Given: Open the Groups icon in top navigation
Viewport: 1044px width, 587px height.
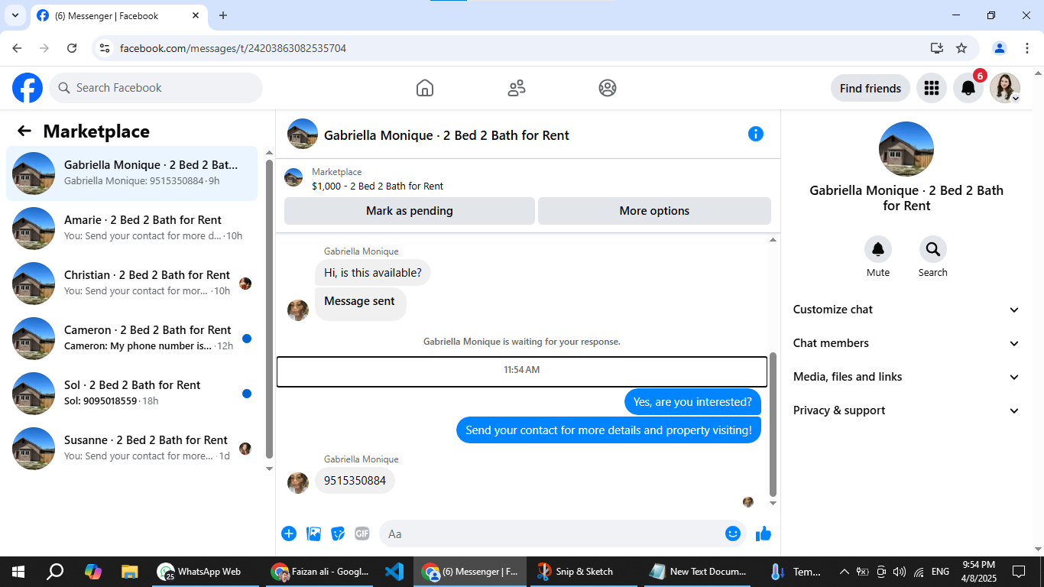Looking at the screenshot, I should tap(608, 88).
